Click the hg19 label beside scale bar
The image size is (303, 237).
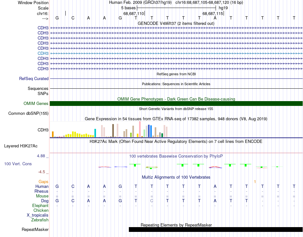[223, 8]
